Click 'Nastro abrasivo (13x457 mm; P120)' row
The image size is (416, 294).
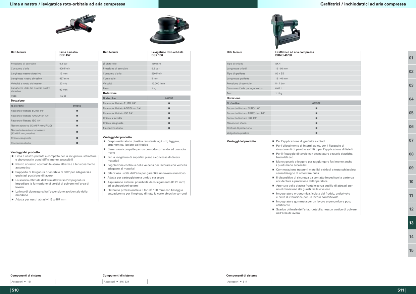(x=54, y=126)
